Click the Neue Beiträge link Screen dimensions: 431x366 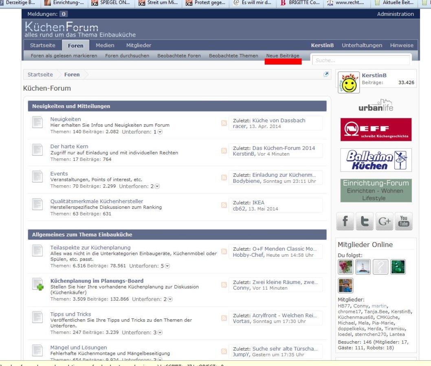tap(282, 56)
